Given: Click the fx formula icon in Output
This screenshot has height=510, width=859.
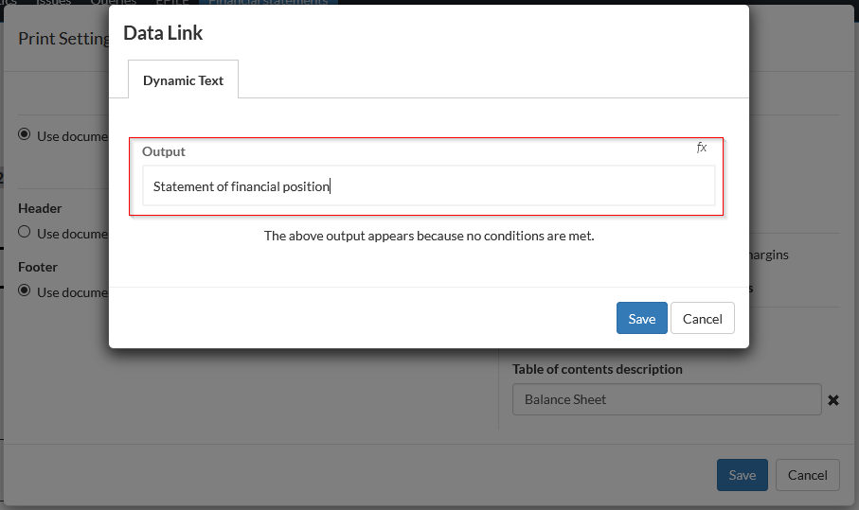Looking at the screenshot, I should tap(702, 148).
